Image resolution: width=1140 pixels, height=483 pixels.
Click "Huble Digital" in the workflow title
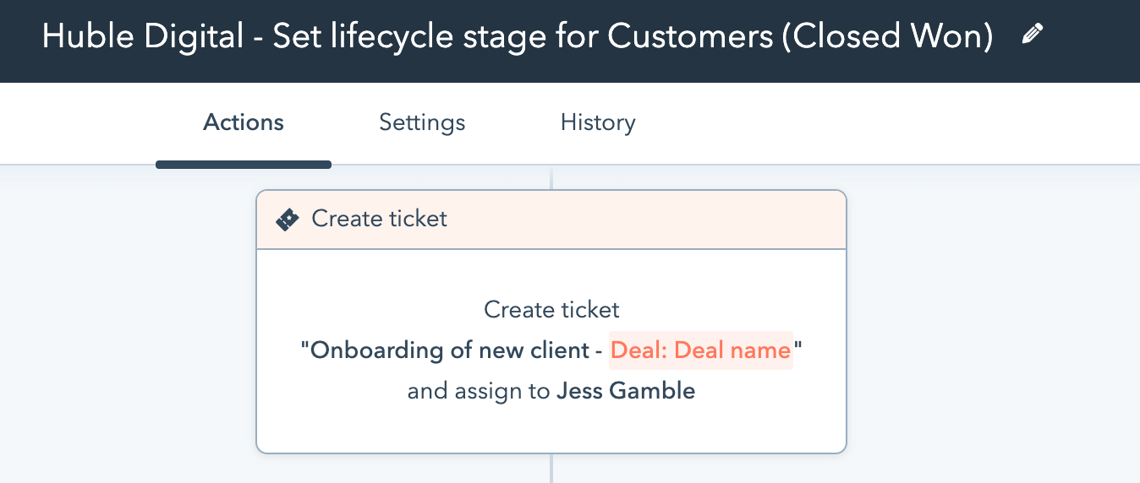pos(140,36)
